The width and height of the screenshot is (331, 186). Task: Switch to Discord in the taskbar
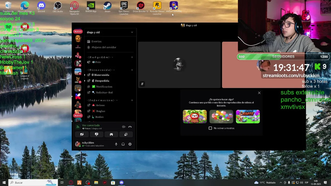[122, 183]
